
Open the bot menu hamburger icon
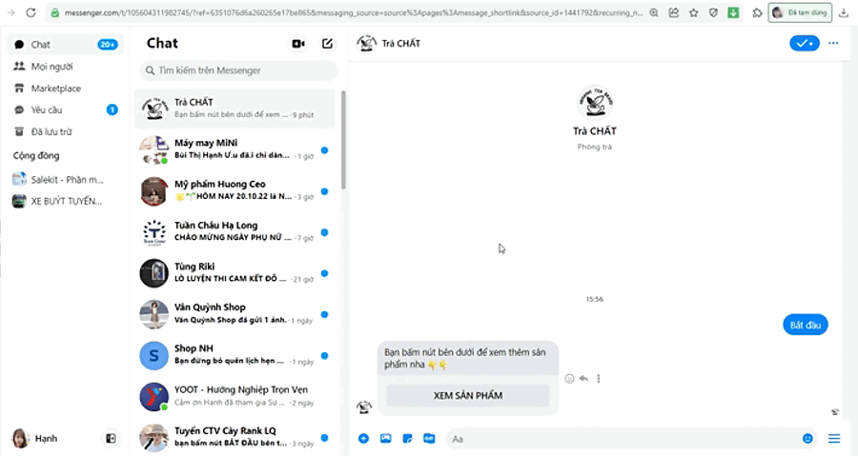834,439
